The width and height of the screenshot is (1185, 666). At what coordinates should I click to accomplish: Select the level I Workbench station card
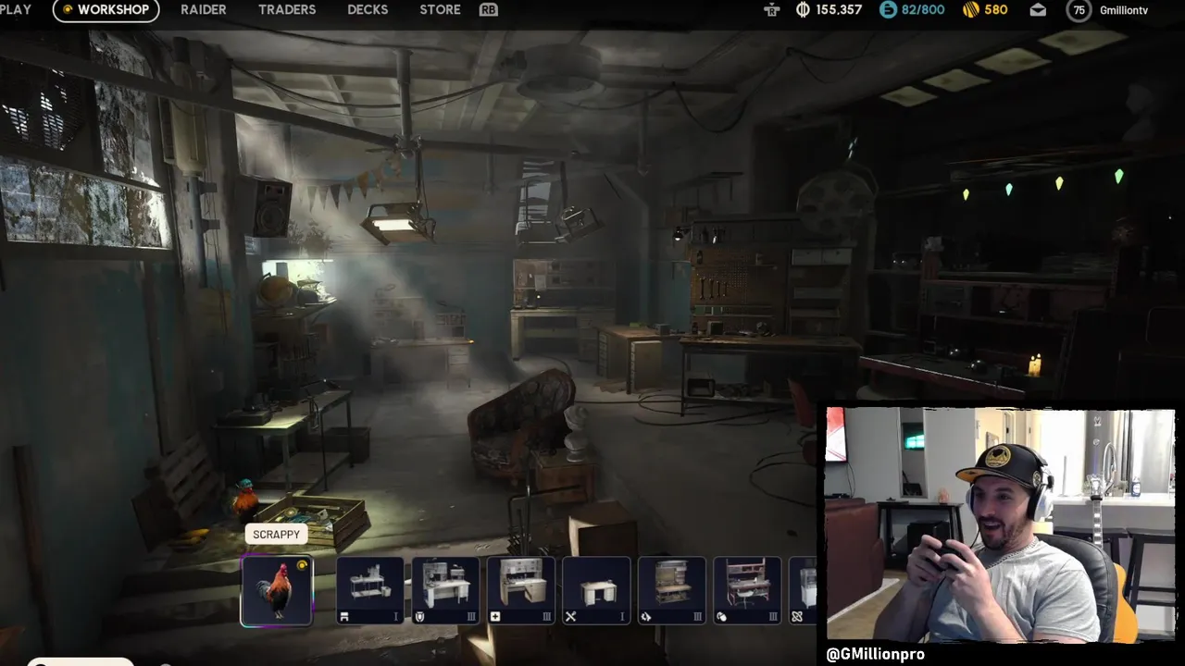(369, 591)
